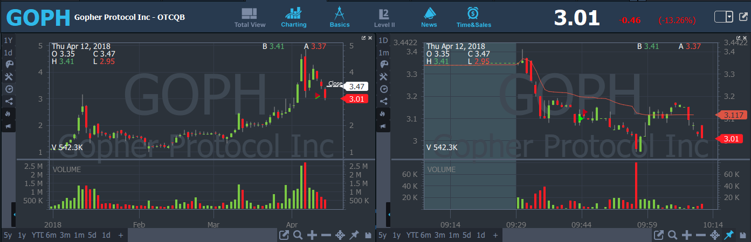Select the 5y tab under right chart
751x242 pixels.
(382, 235)
